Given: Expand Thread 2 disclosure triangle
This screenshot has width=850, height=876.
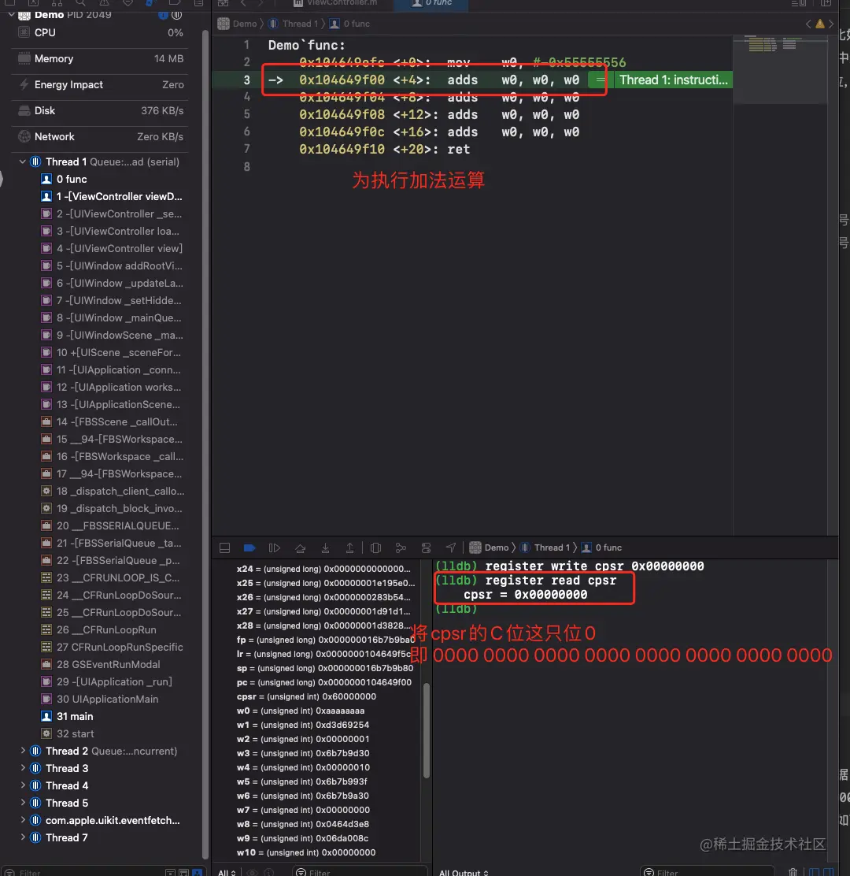Looking at the screenshot, I should click(22, 751).
